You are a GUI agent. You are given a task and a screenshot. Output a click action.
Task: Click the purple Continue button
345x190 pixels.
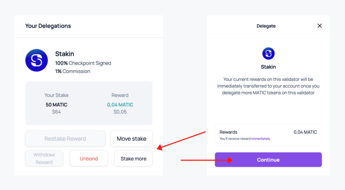click(268, 160)
